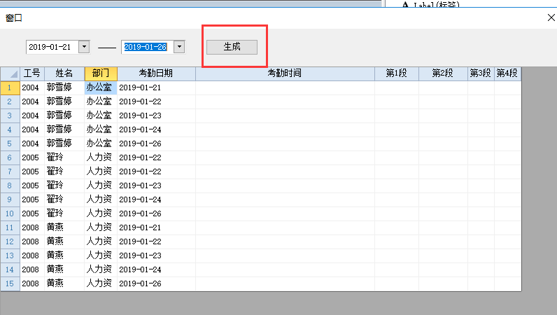
Task: Click date 2019-01-26 in row 10
Action: pos(156,213)
